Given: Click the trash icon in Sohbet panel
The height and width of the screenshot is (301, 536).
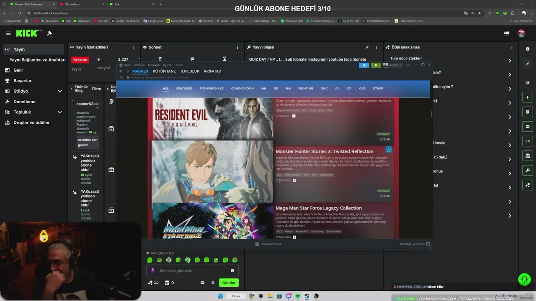Looking at the screenshot, I should 160,59.
